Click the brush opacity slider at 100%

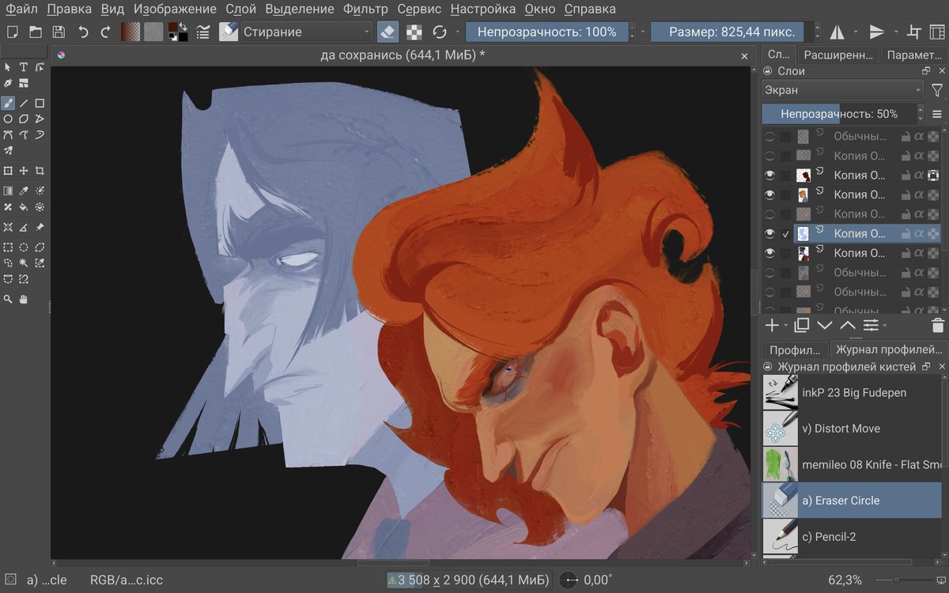pyautogui.click(x=546, y=32)
